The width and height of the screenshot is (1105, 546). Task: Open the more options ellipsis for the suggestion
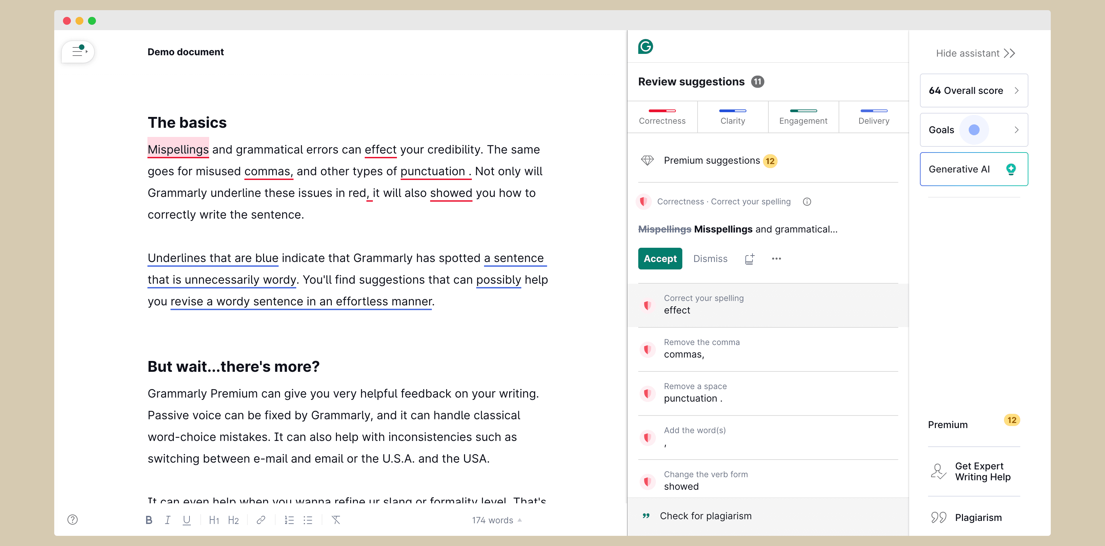click(x=777, y=259)
